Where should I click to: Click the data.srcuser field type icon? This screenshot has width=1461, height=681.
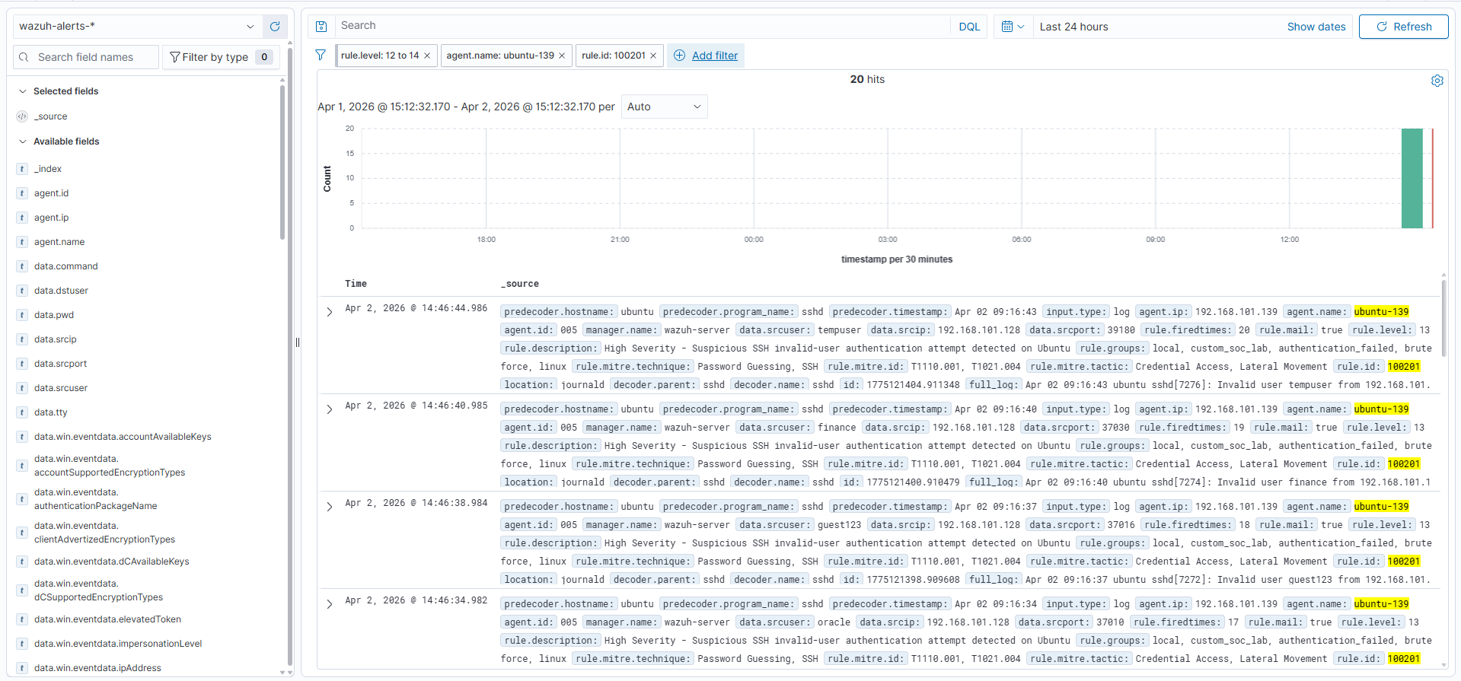[22, 388]
